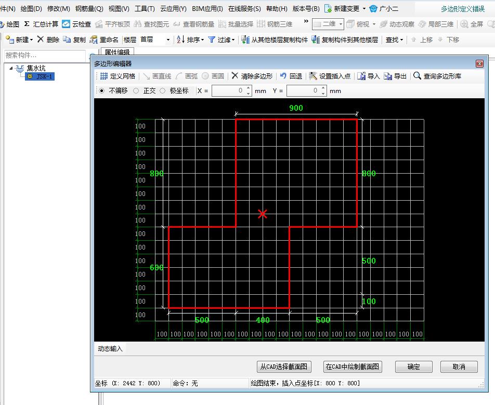Click the 局部三维 local 3D tool

coord(436,24)
